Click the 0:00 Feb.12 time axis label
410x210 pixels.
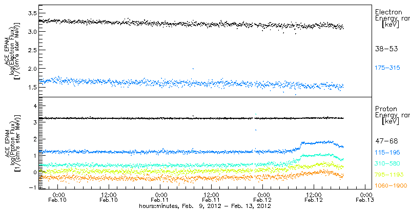coord(262,198)
